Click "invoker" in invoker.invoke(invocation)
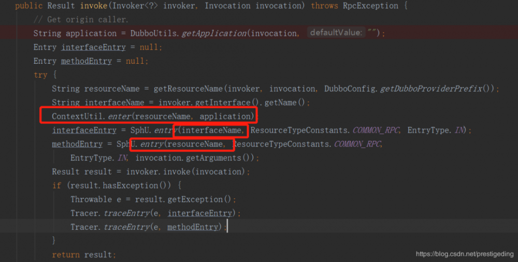The height and width of the screenshot is (262, 518). (142, 172)
